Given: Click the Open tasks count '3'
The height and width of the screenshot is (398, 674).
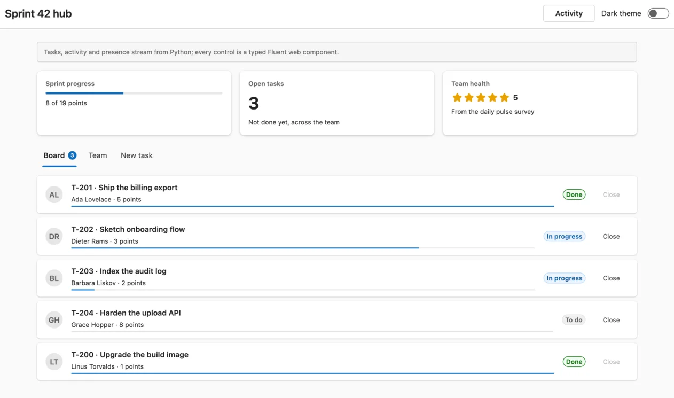Looking at the screenshot, I should tap(254, 103).
